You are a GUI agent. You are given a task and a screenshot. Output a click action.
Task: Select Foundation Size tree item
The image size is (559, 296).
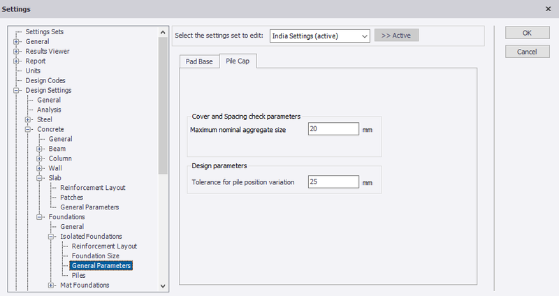[x=96, y=256]
